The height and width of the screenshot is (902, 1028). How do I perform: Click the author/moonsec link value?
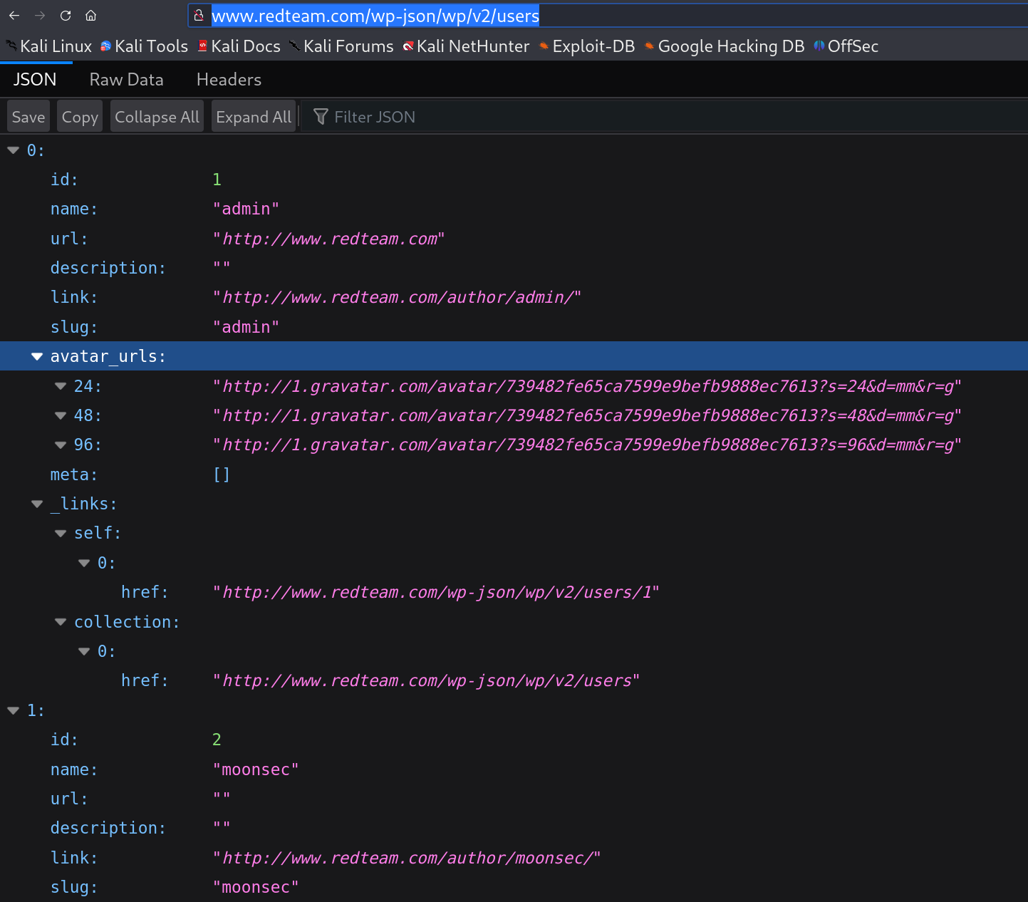click(407, 858)
